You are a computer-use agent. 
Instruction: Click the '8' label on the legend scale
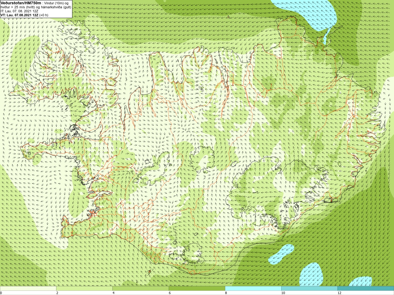click(x=226, y=293)
